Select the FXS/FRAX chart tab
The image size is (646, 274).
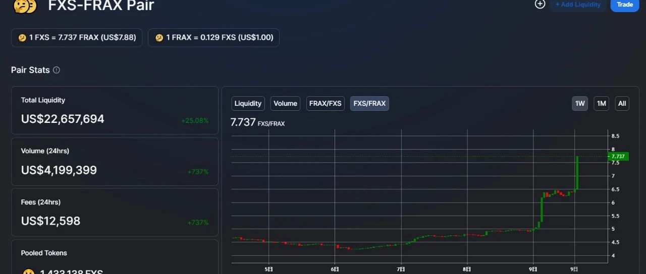click(x=369, y=104)
